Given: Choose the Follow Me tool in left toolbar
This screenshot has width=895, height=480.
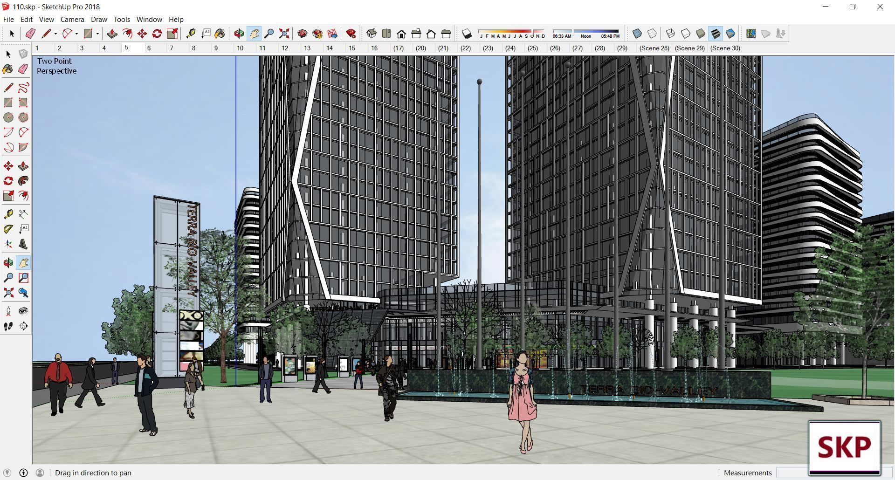Looking at the screenshot, I should click(x=23, y=181).
